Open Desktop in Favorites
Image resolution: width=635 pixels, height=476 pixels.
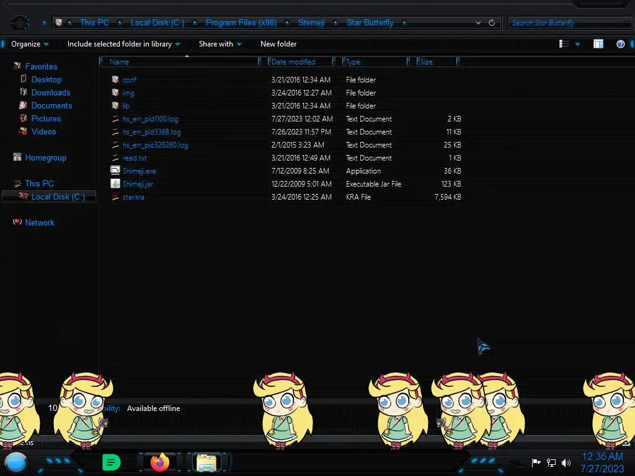coord(46,79)
